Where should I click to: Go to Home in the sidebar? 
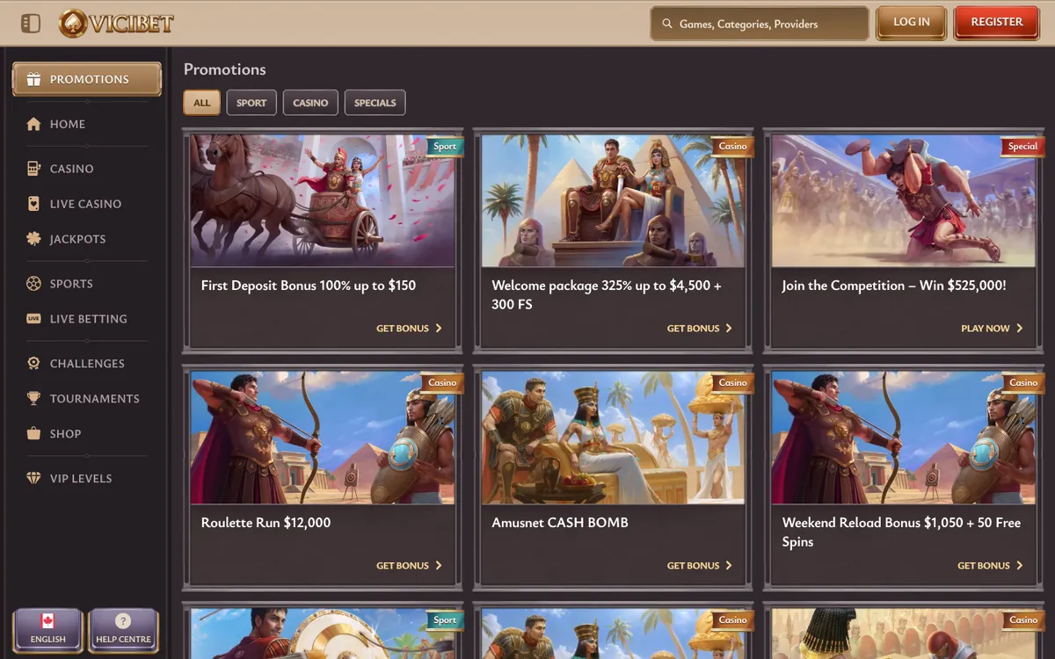click(x=87, y=124)
